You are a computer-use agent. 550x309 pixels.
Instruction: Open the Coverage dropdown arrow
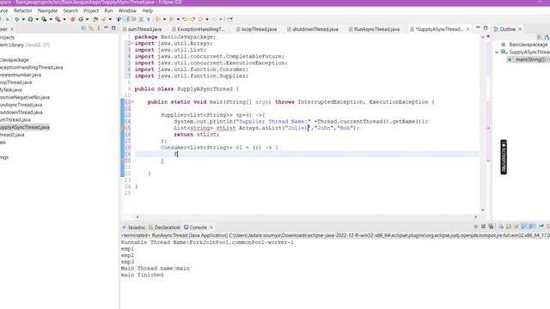pos(51,19)
